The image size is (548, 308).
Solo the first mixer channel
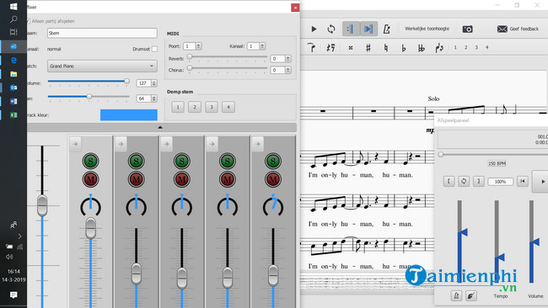(x=90, y=161)
